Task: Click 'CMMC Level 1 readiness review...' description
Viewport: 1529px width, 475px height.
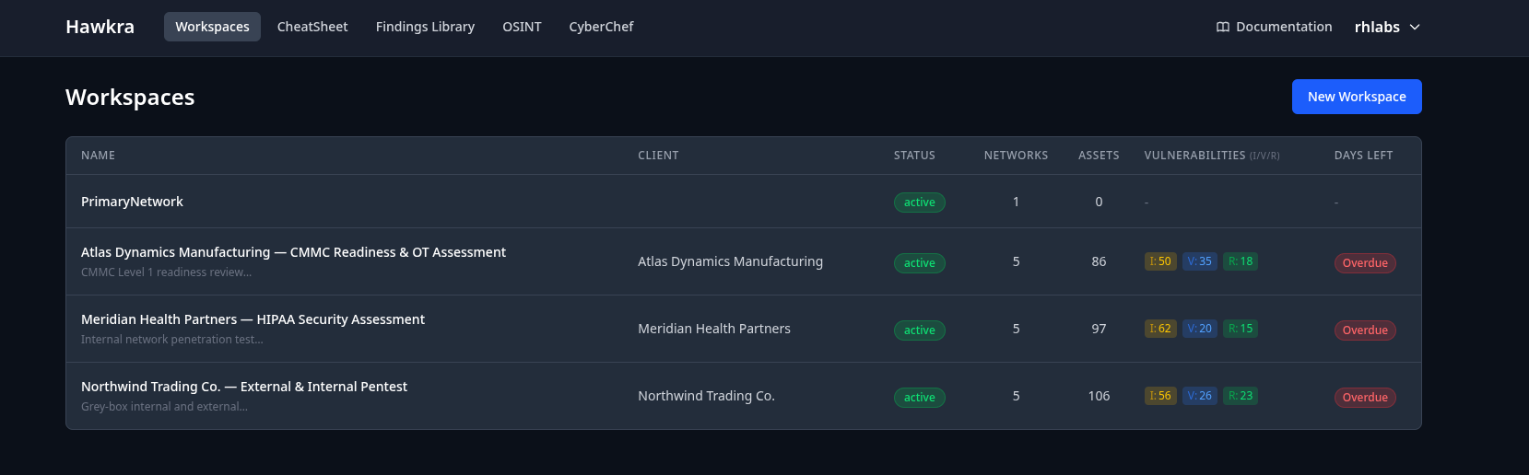Action: tap(166, 272)
